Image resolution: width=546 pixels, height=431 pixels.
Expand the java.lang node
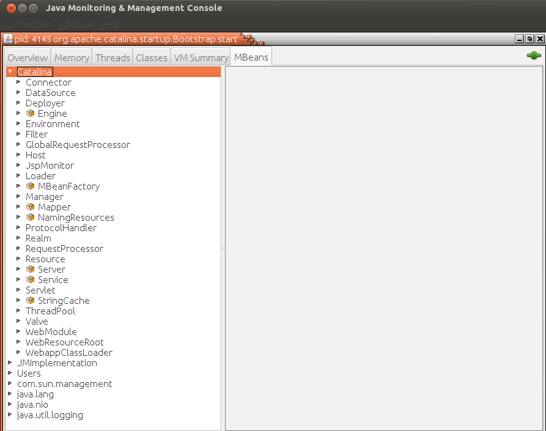(x=10, y=394)
